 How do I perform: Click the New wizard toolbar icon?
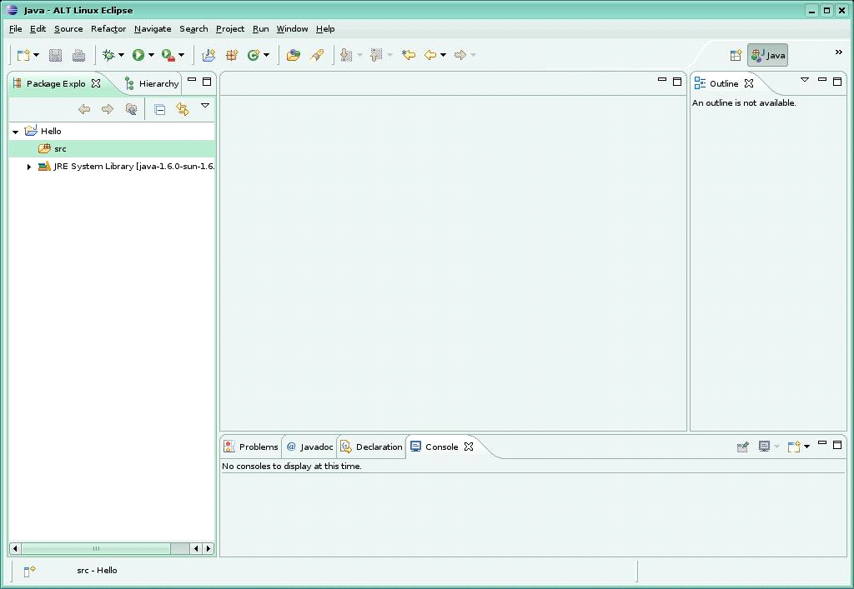[23, 55]
